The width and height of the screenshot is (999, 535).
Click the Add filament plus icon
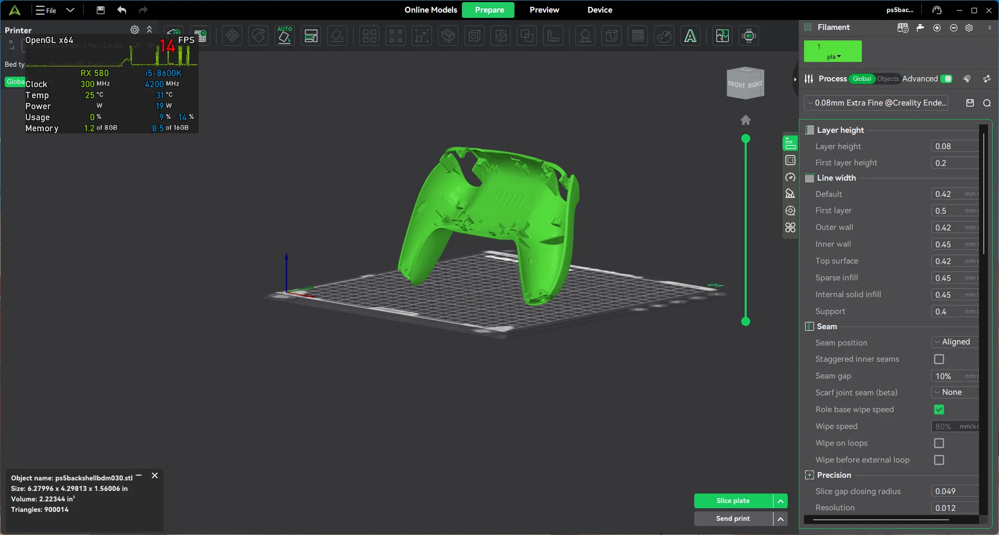coord(937,28)
